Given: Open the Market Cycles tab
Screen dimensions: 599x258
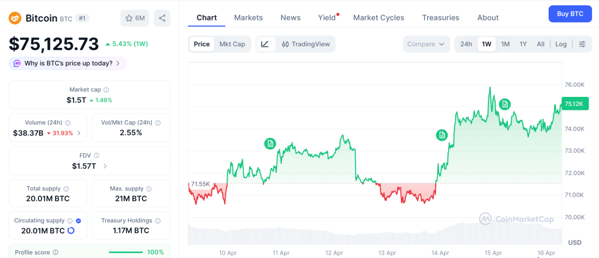Looking at the screenshot, I should tap(378, 18).
